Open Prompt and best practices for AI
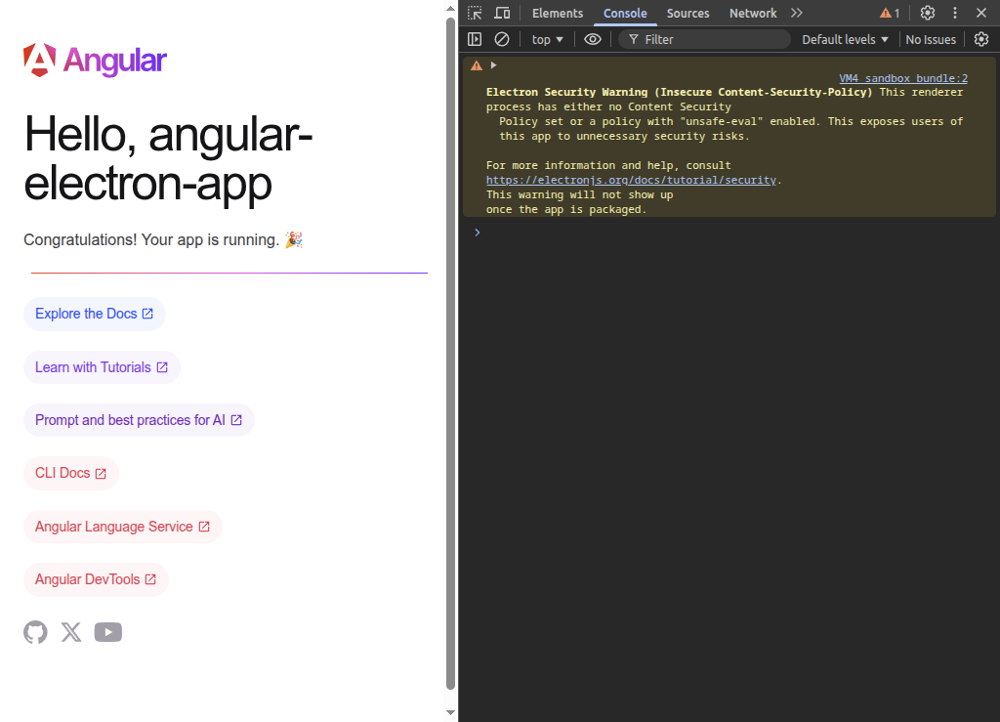This screenshot has width=1000, height=722. click(139, 420)
